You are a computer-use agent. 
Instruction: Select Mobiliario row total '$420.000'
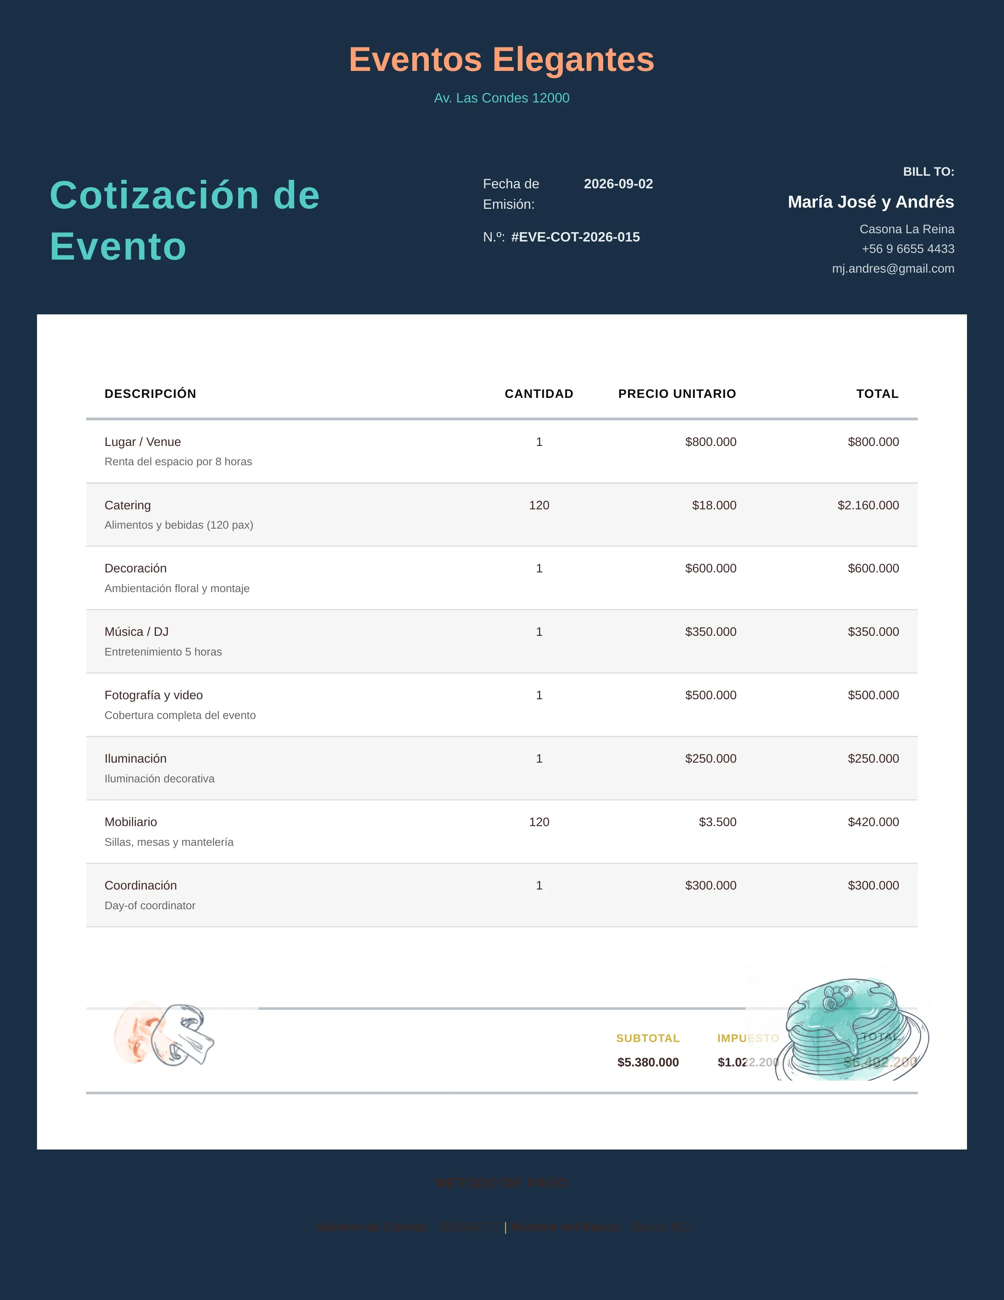click(x=873, y=822)
